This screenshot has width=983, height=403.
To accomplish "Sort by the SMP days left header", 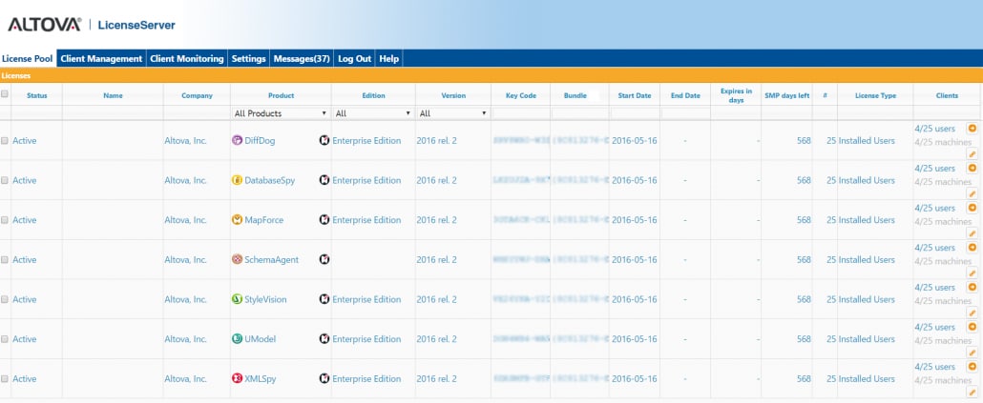I will (x=786, y=95).
